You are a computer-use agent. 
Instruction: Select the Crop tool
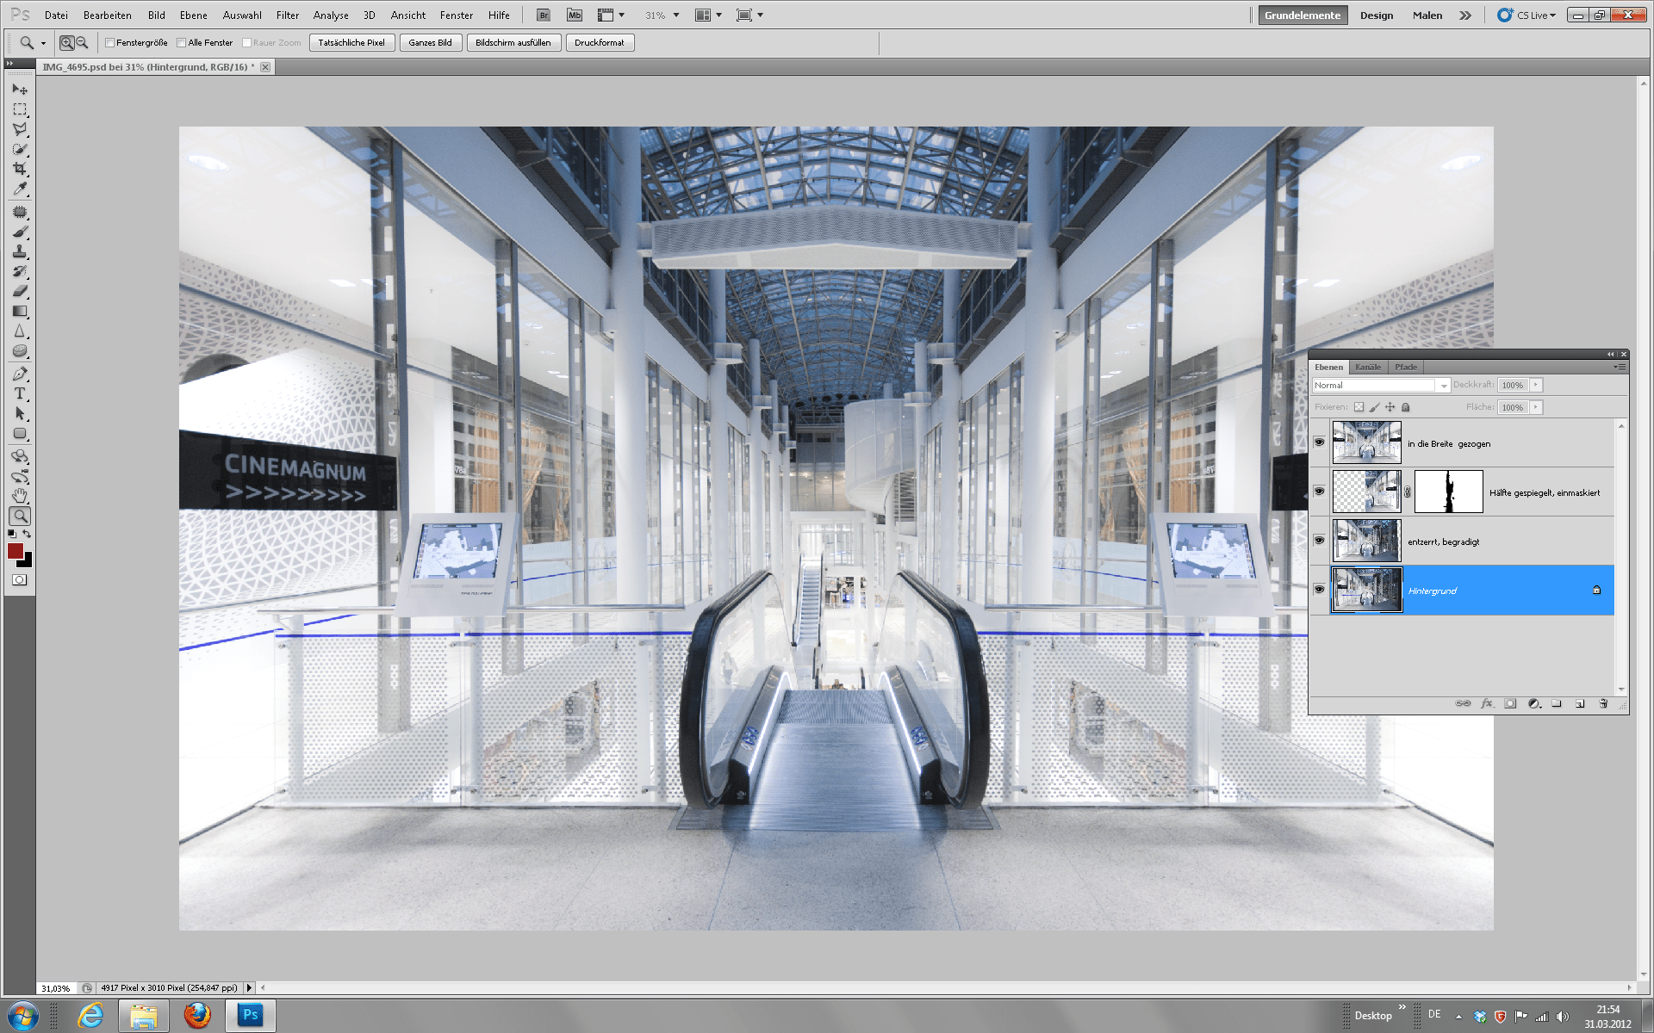pos(19,169)
